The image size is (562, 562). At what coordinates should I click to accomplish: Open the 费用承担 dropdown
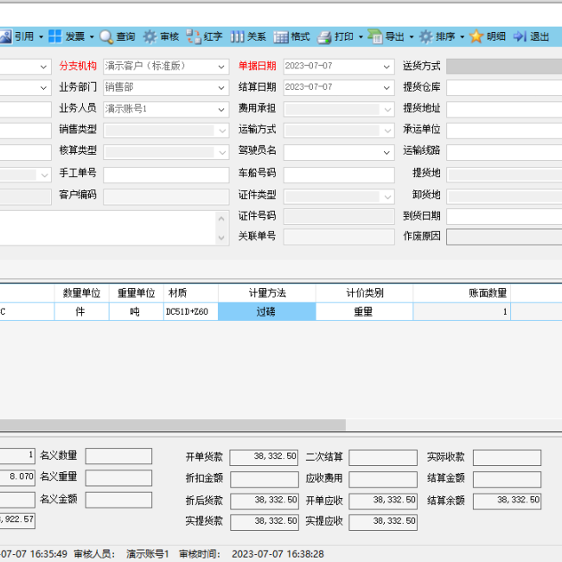point(388,109)
